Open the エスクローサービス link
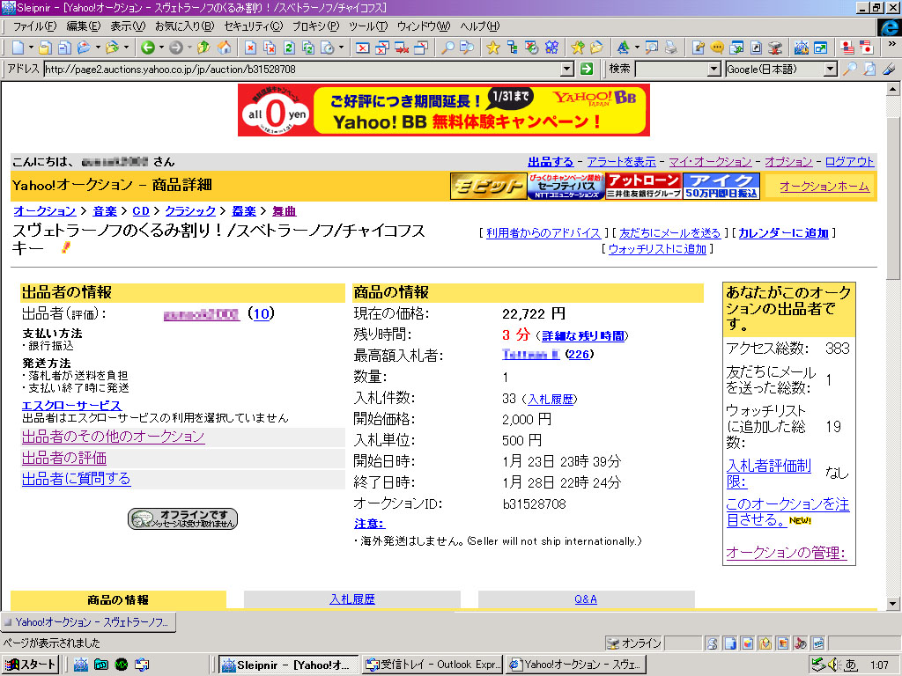902x676 pixels. [71, 406]
